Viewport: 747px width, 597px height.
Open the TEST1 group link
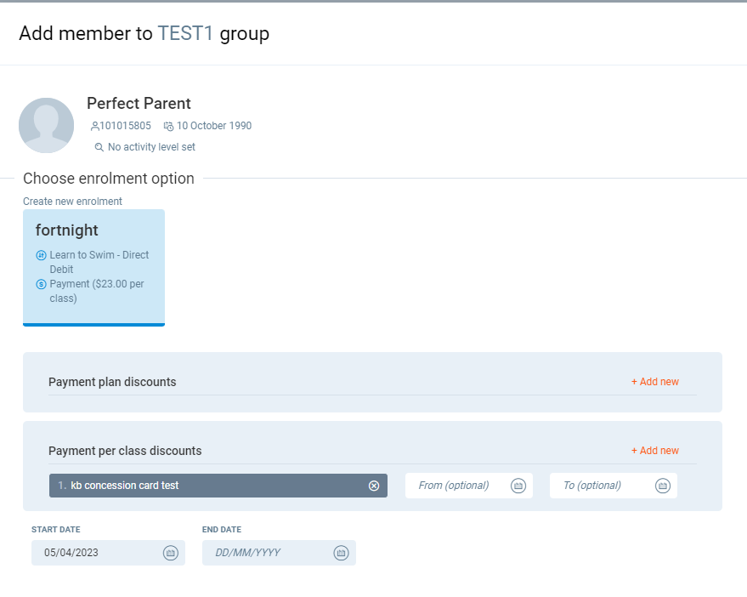click(185, 34)
